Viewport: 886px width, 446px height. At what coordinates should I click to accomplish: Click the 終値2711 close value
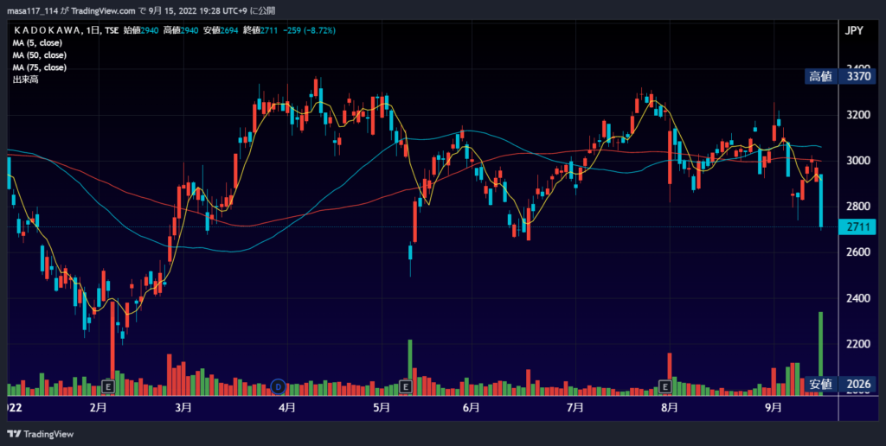(x=260, y=30)
